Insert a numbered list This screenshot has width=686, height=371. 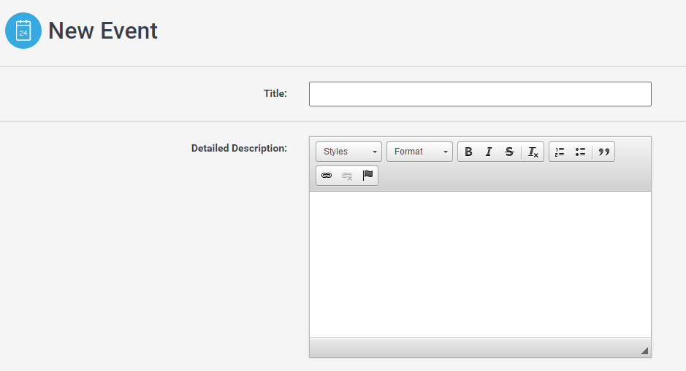560,152
